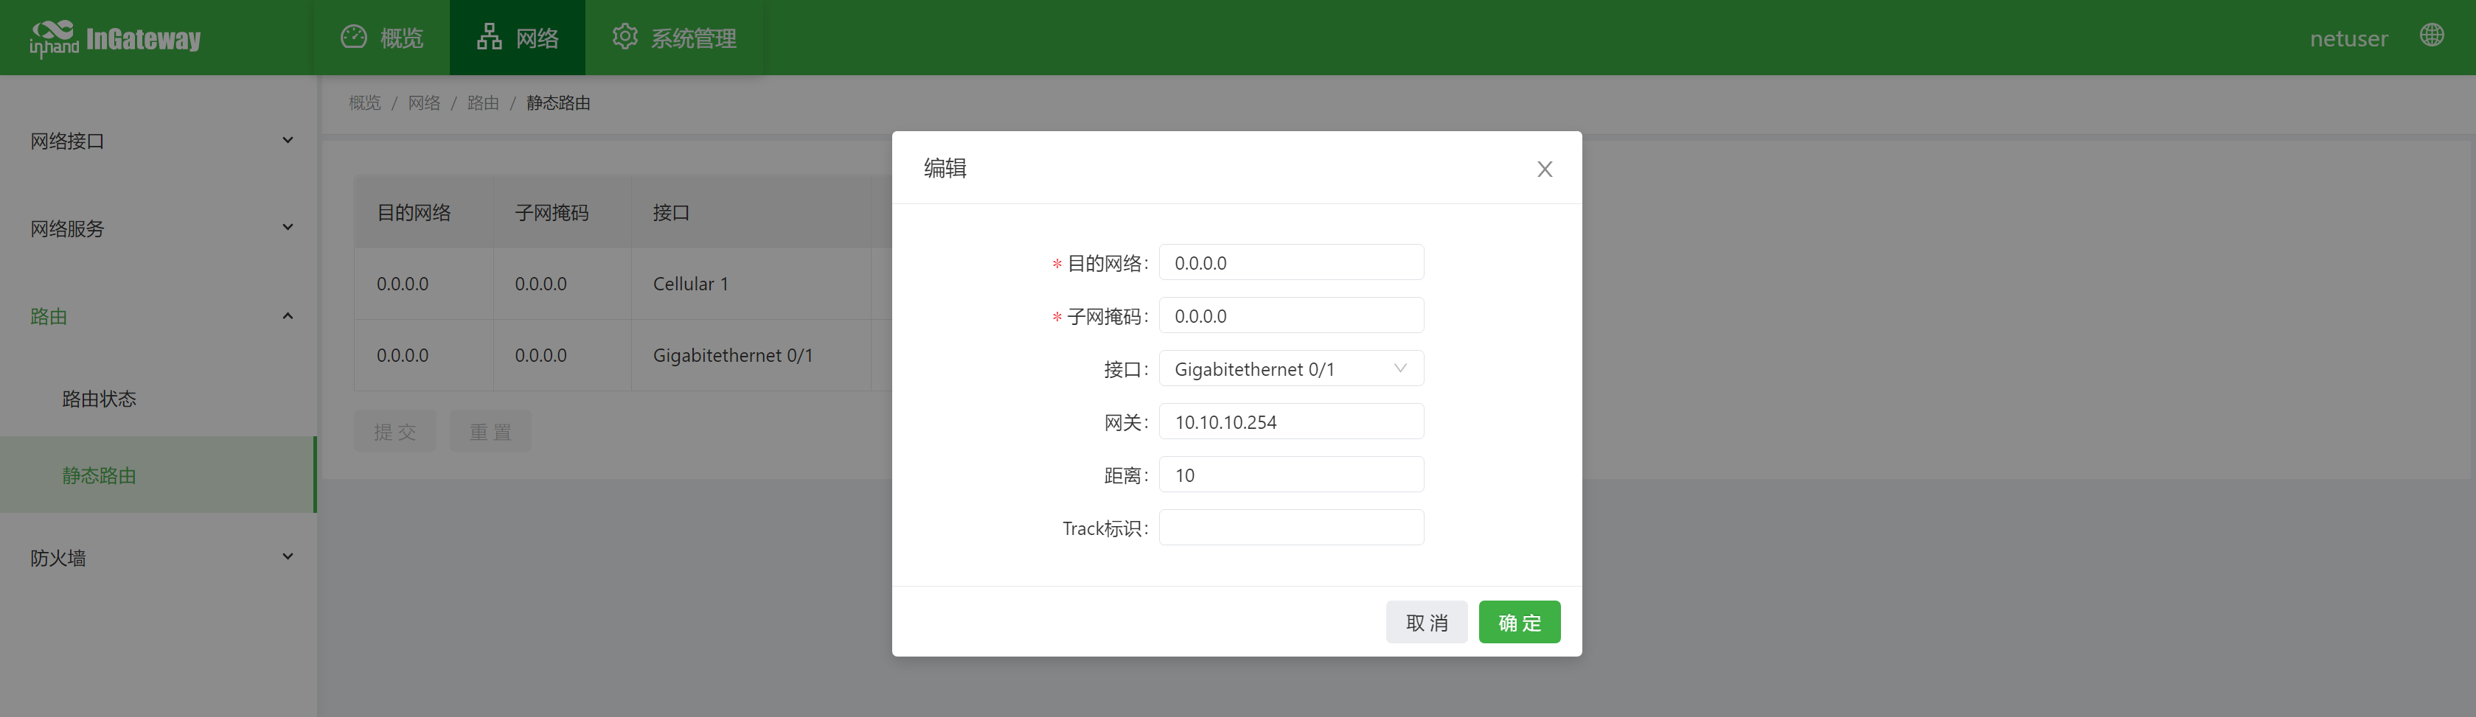Click the netuser account name
Viewport: 2476px width, 717px height.
click(2348, 38)
